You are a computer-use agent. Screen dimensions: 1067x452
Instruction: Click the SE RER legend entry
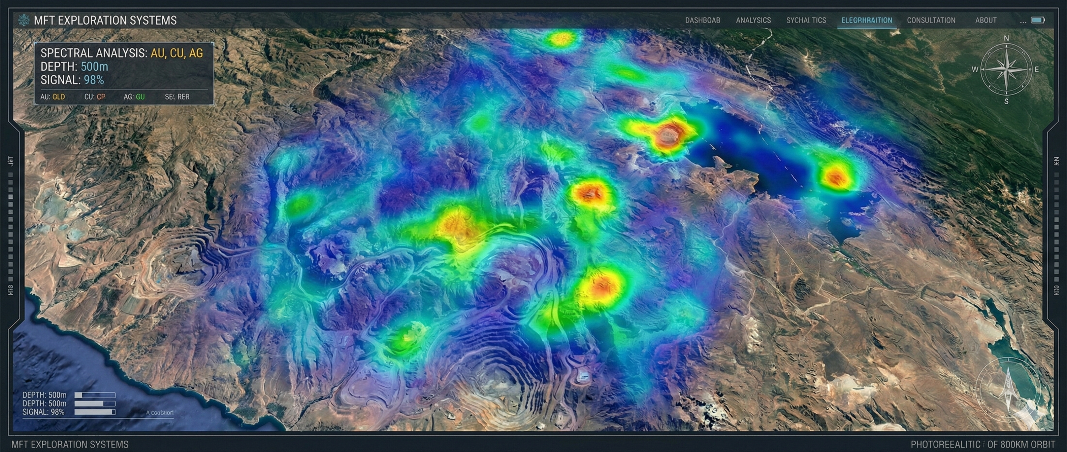point(177,97)
